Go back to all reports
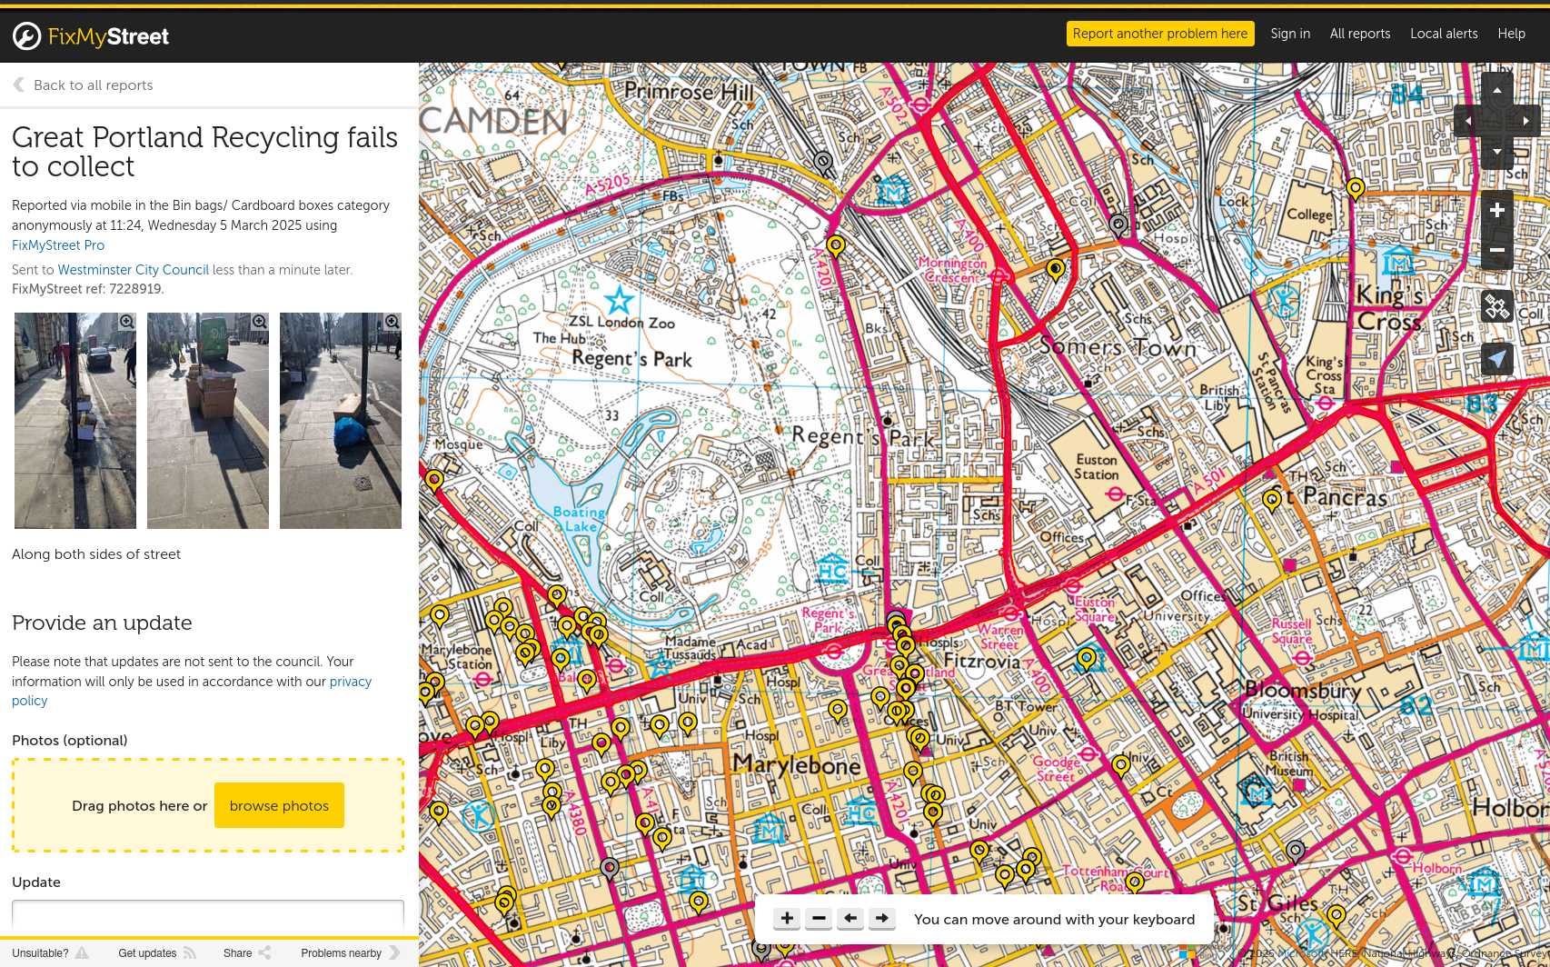This screenshot has width=1550, height=967. (83, 85)
